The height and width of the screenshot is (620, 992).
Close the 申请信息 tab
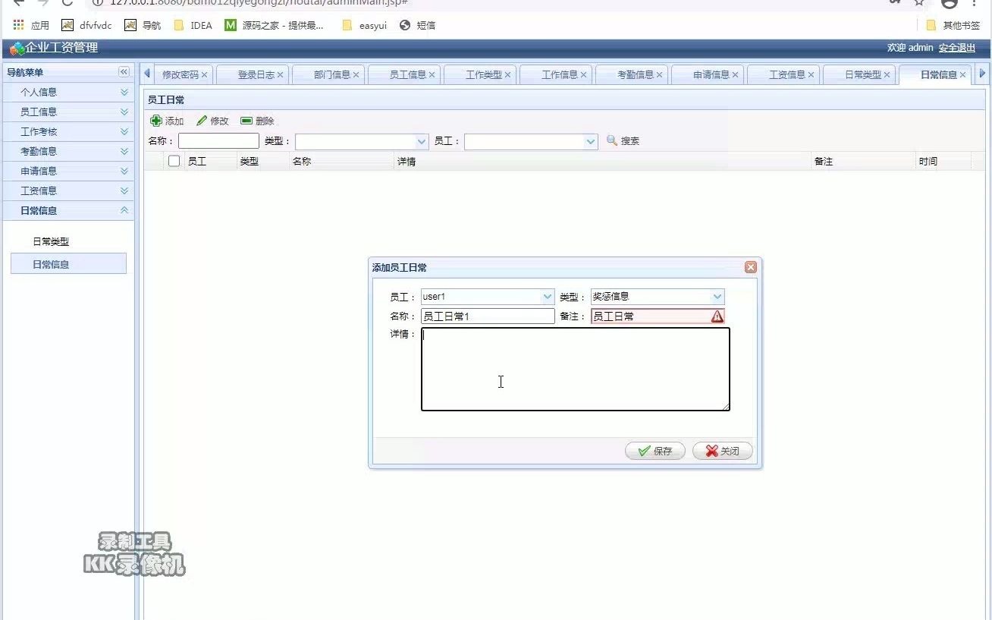click(x=735, y=75)
